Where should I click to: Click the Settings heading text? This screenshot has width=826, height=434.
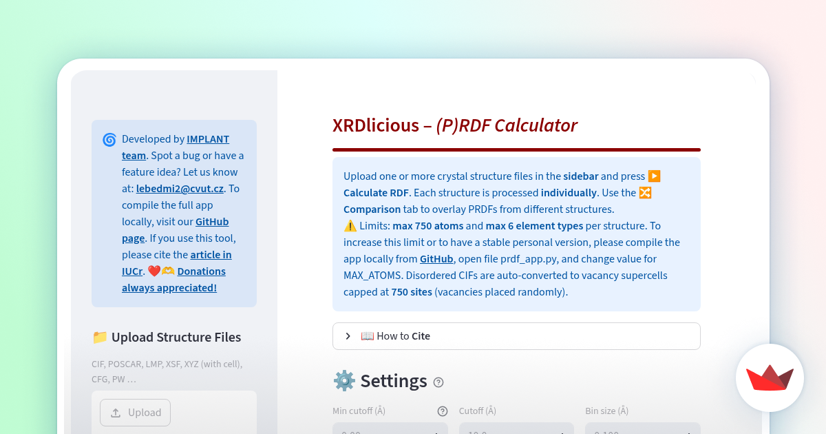394,381
